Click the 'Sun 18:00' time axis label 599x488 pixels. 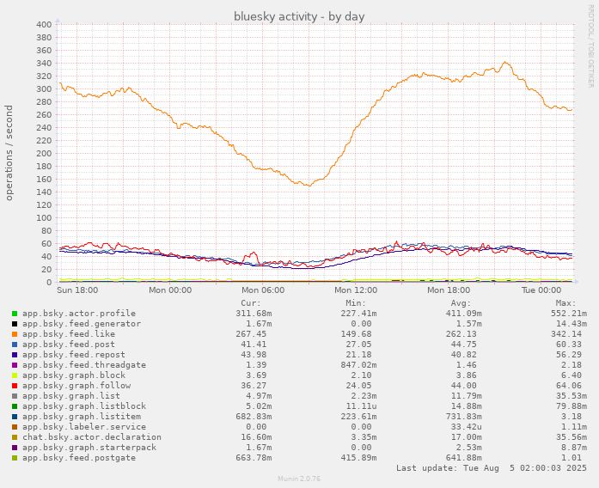point(77,290)
